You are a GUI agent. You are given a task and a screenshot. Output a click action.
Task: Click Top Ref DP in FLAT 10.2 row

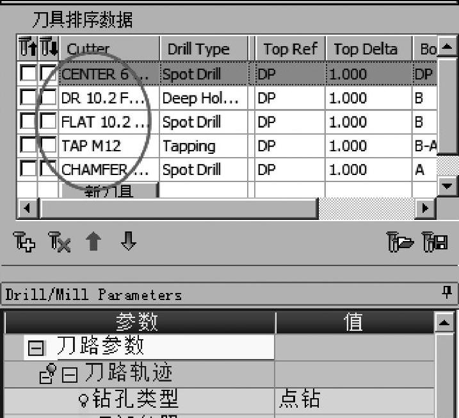[x=290, y=122]
